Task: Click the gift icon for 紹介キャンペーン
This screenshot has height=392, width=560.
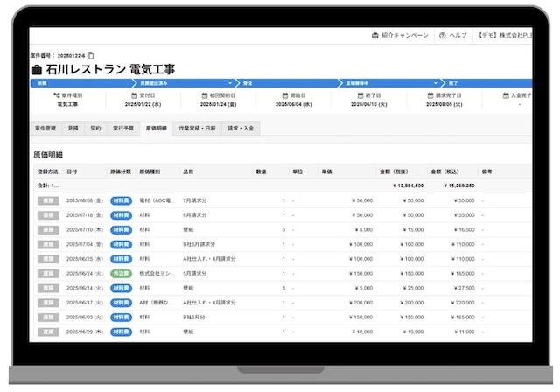Action: point(375,36)
